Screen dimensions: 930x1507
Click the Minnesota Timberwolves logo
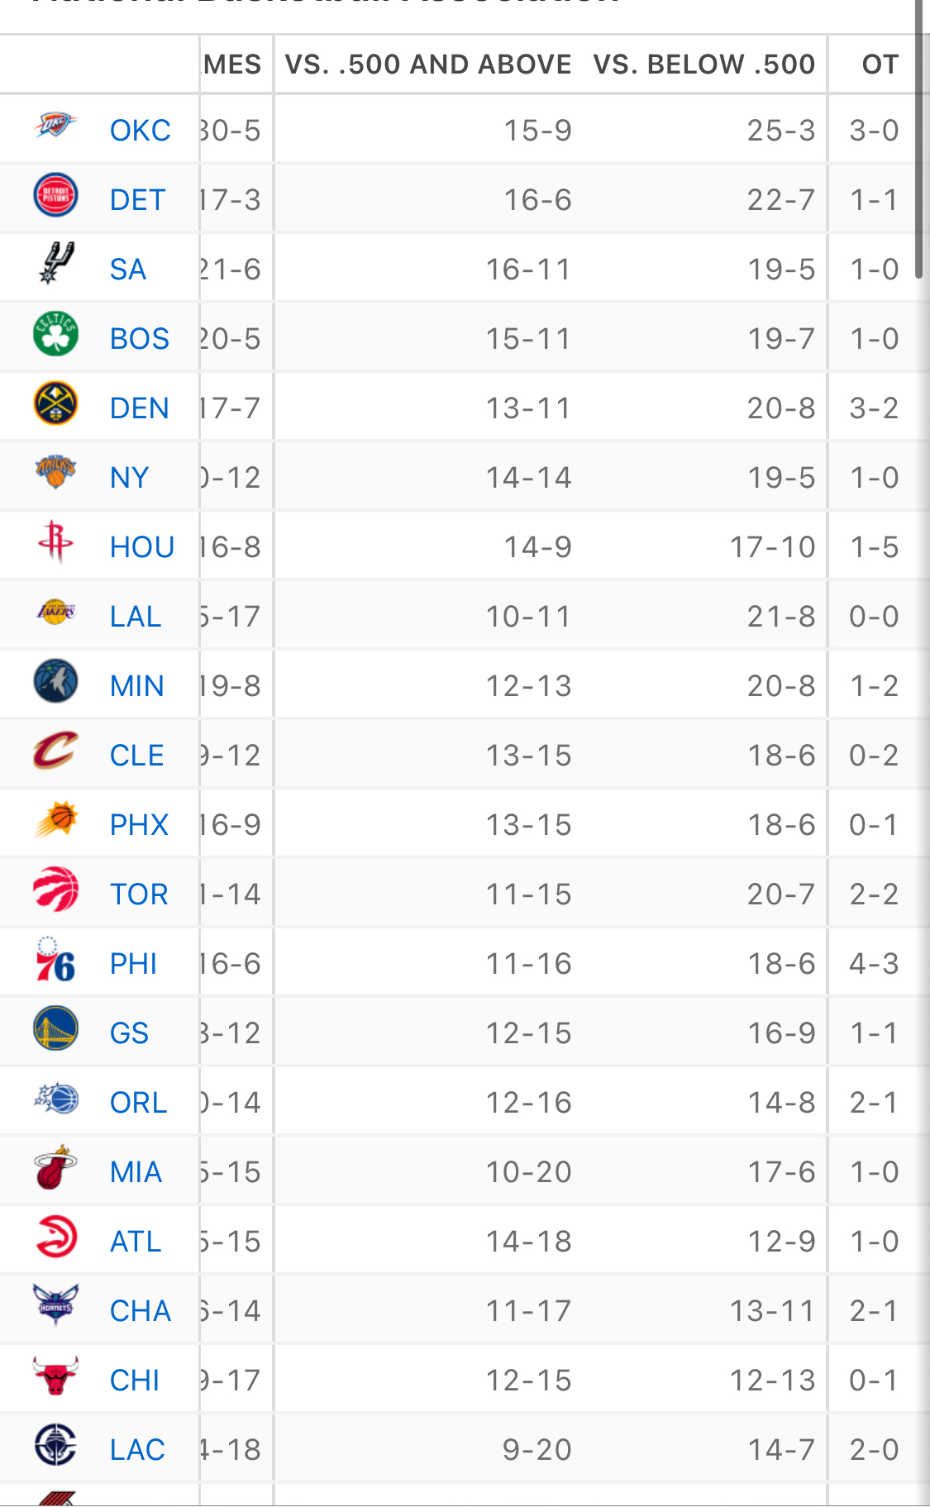pyautogui.click(x=55, y=682)
